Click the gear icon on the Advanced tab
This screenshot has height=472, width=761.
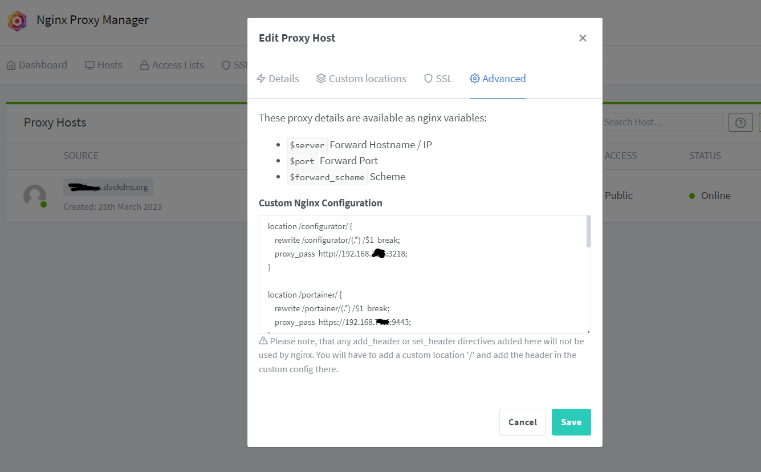click(476, 78)
